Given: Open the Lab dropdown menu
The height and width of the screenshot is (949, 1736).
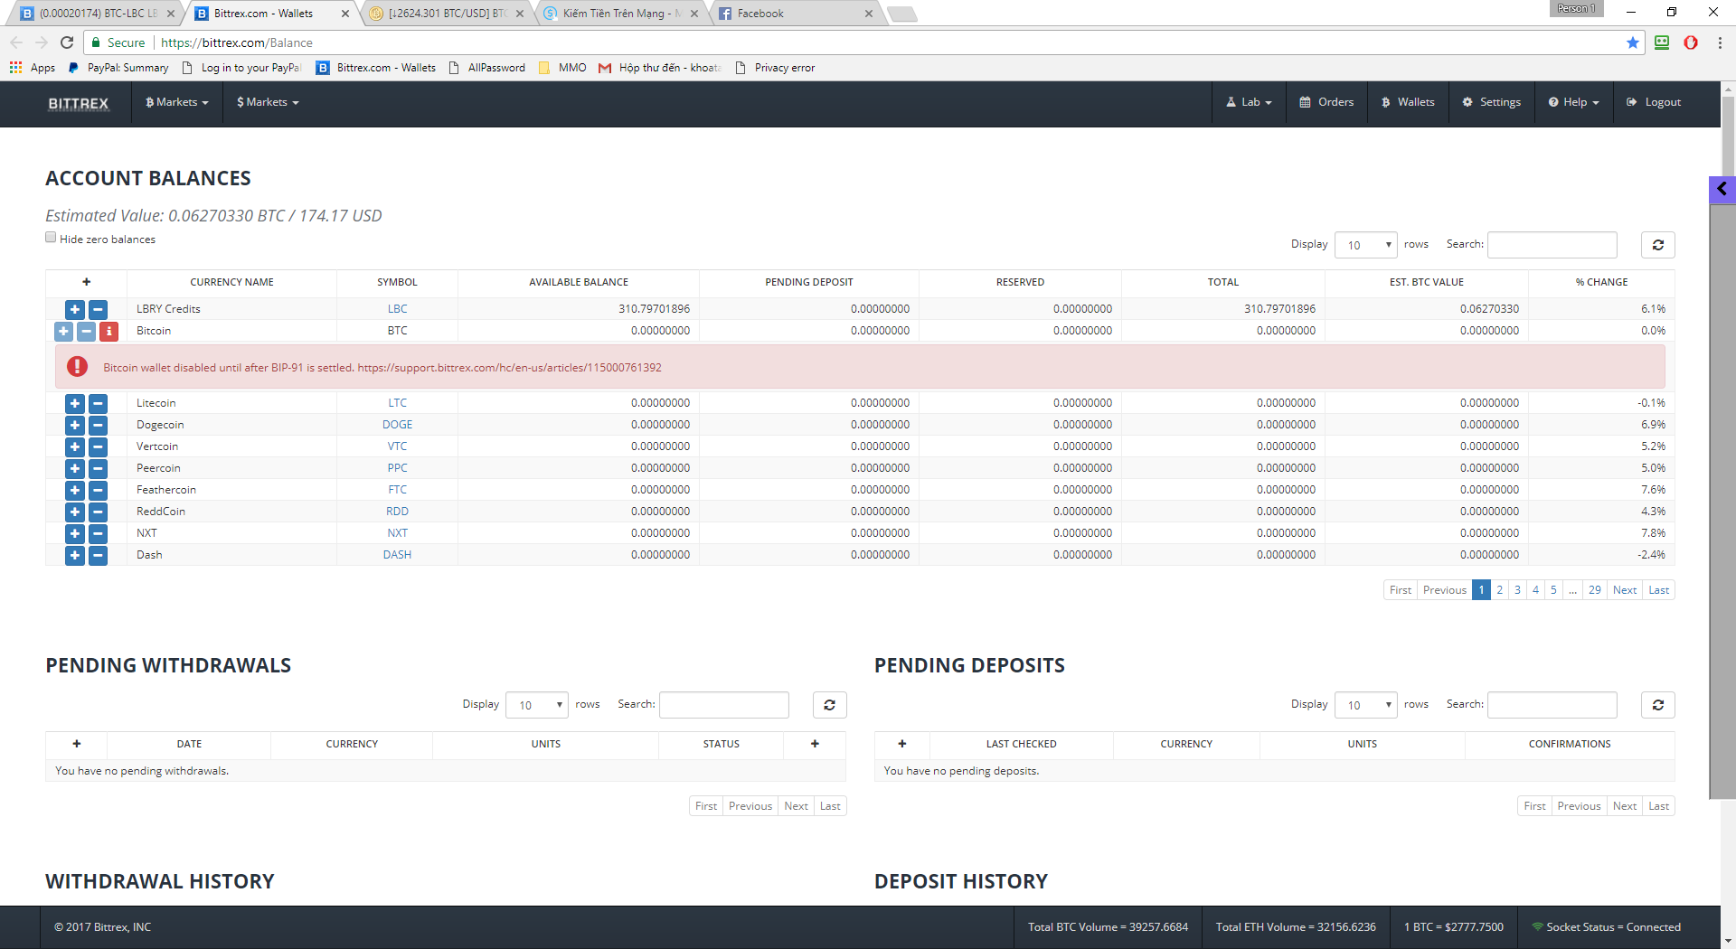Looking at the screenshot, I should (1249, 102).
